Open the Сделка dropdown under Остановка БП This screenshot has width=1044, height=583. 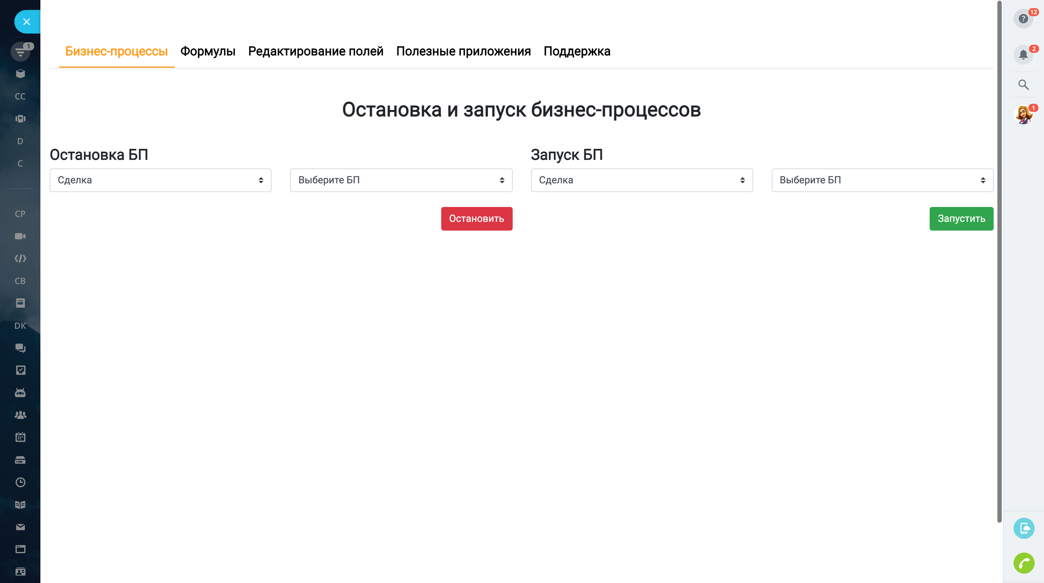[x=161, y=180]
